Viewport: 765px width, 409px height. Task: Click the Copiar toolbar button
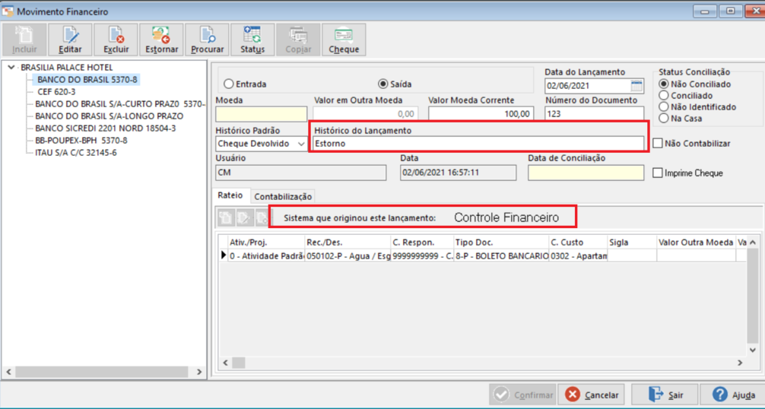(x=299, y=40)
